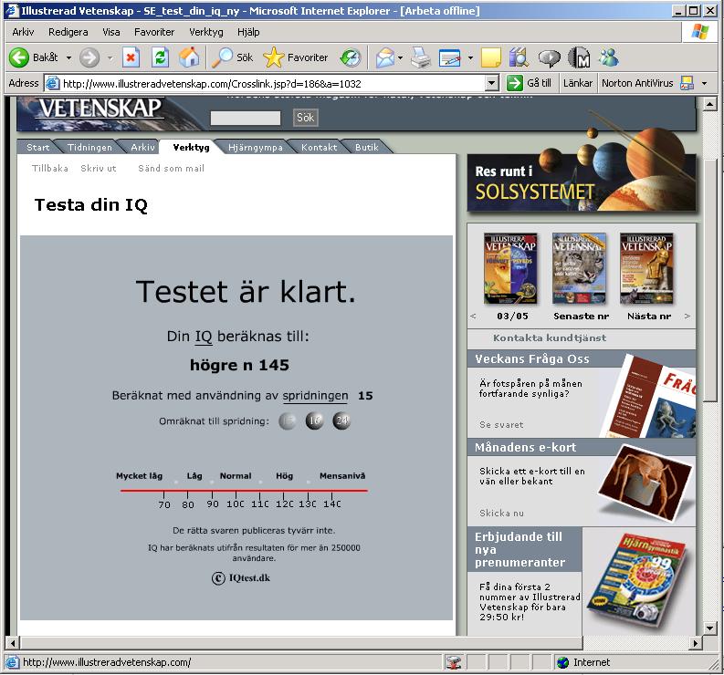Open the Edit button dropdown arrow
724x675 pixels.
(x=470, y=58)
